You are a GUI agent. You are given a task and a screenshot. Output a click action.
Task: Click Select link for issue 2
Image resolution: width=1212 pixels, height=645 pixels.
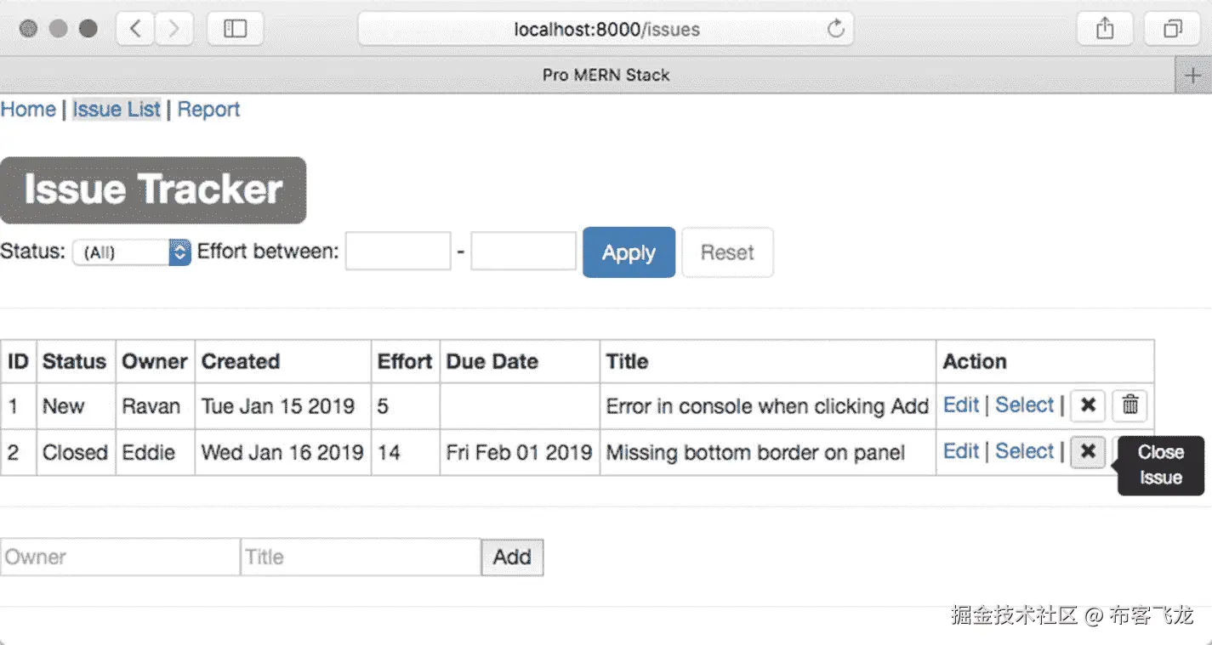[x=1024, y=451]
